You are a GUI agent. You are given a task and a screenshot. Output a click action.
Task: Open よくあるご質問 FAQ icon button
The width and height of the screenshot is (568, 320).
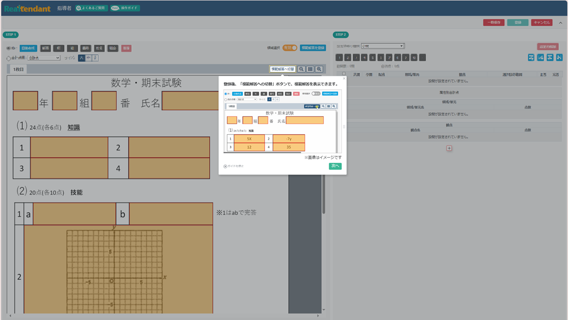(x=91, y=8)
